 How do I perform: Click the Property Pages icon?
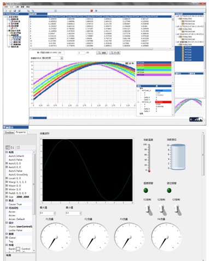coord(18,147)
